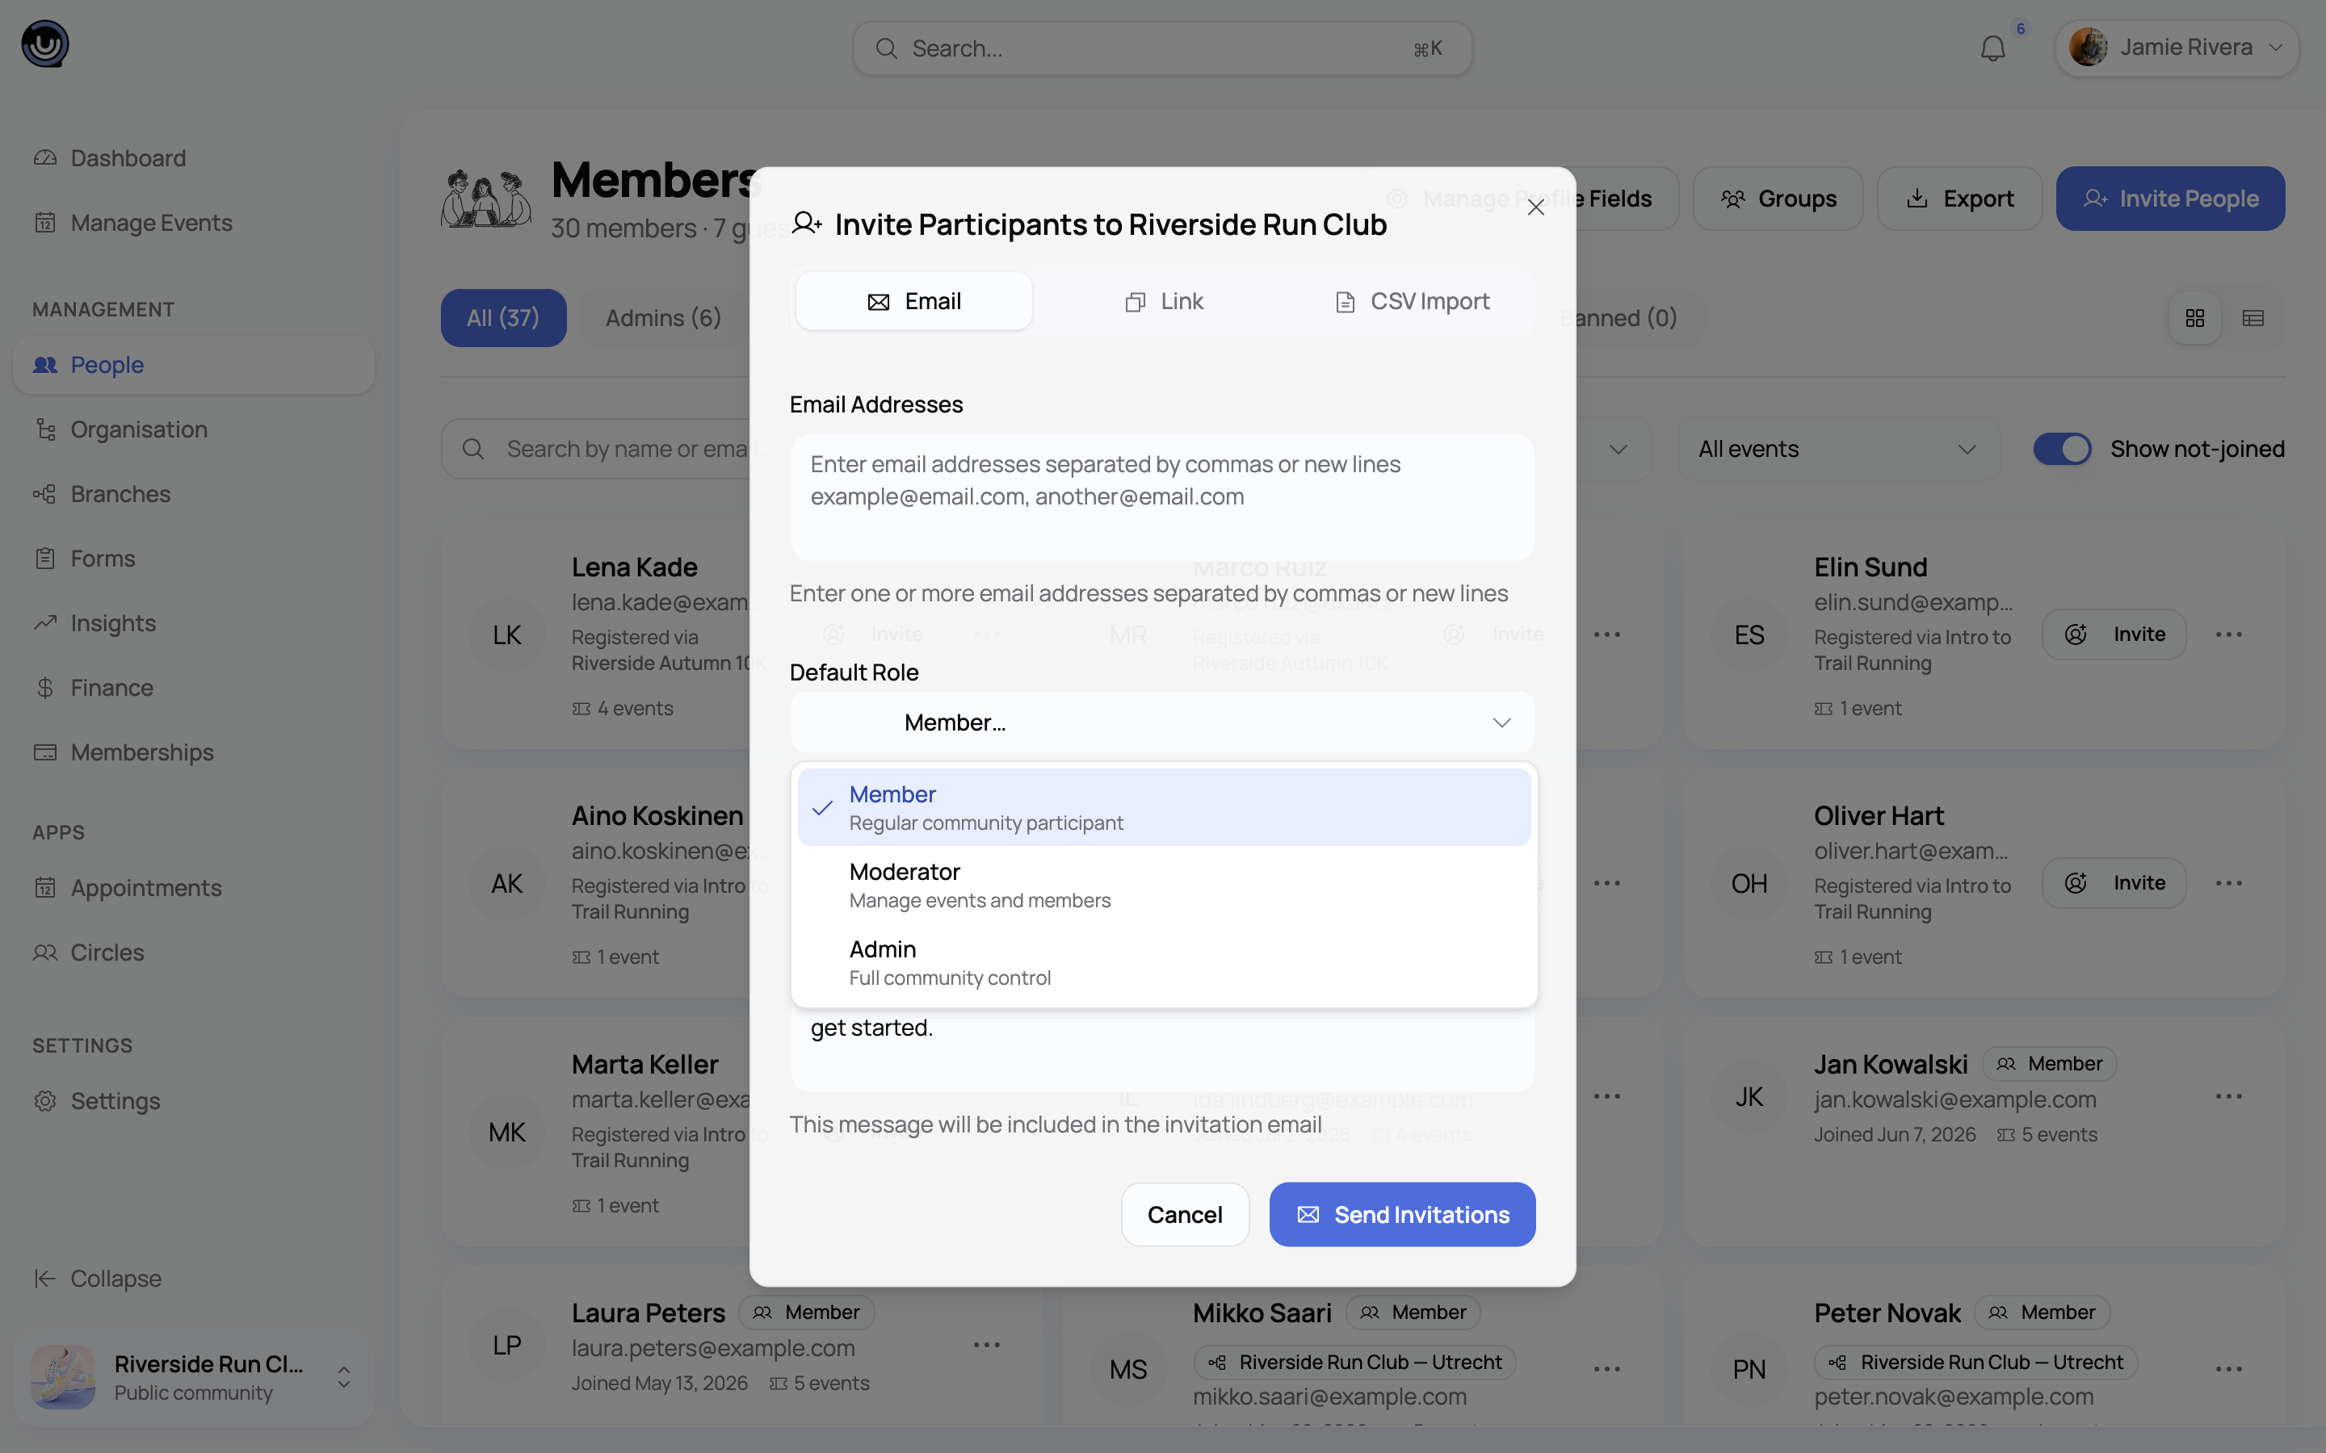This screenshot has width=2326, height=1453.
Task: Click the Riverside Run Club — Utrecht tag on Mikko Saari
Action: click(1354, 1363)
